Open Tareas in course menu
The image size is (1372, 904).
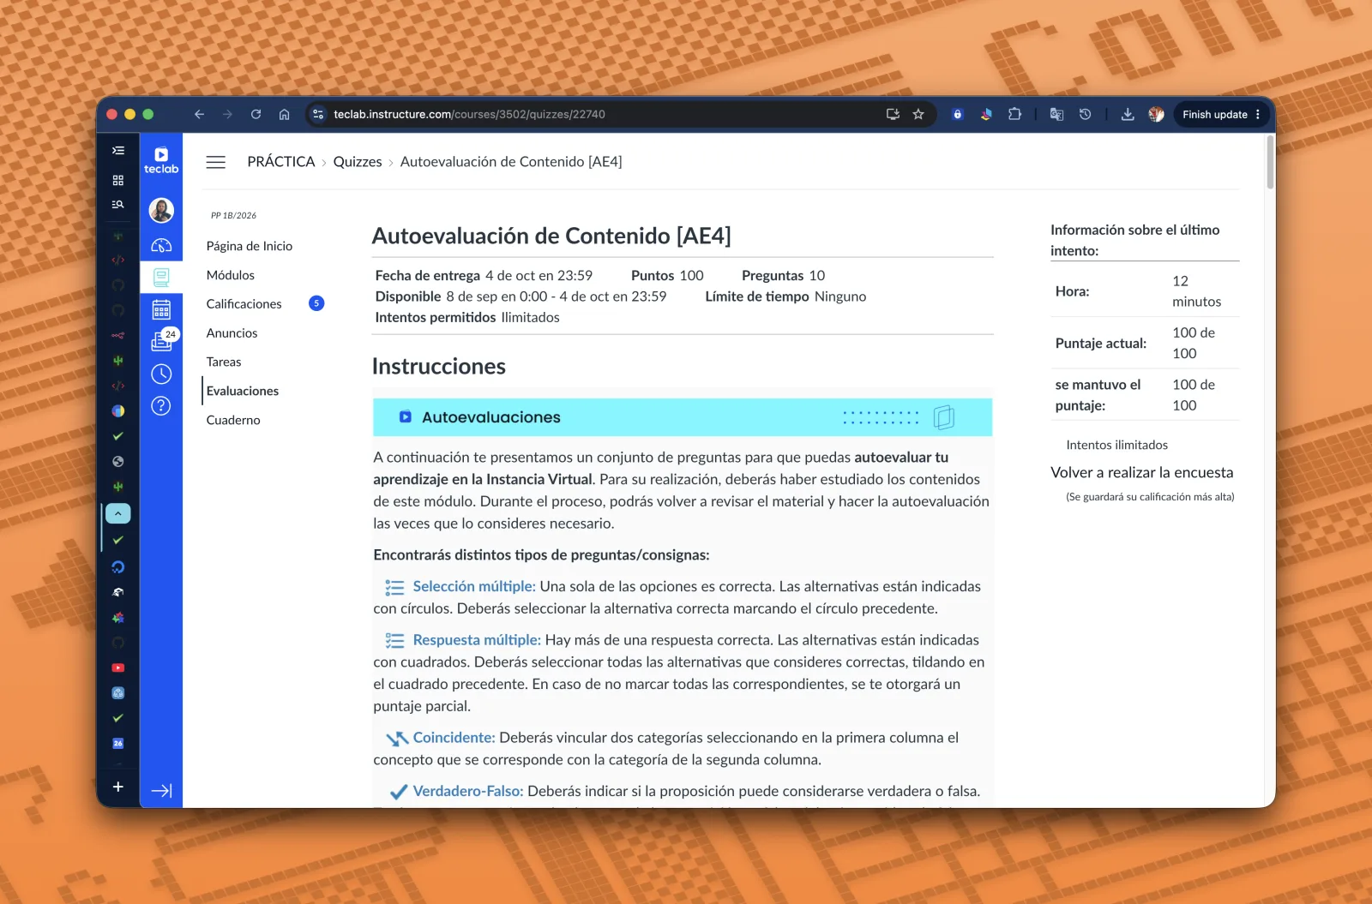(x=224, y=362)
